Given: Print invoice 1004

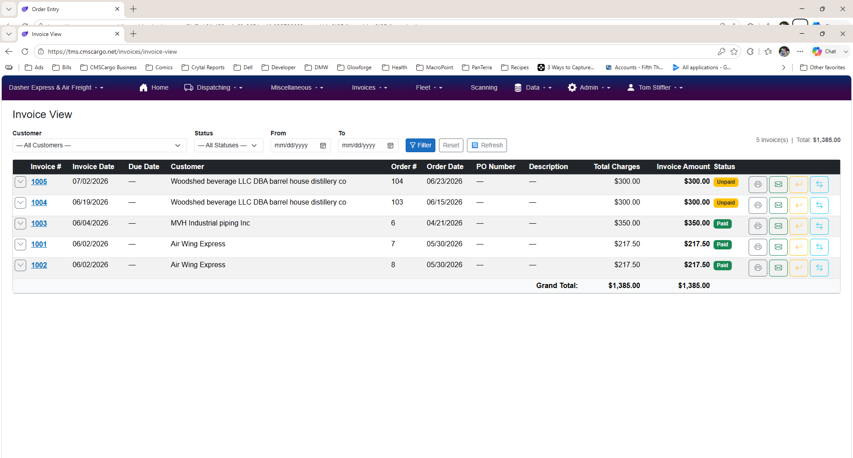Looking at the screenshot, I should 758,205.
